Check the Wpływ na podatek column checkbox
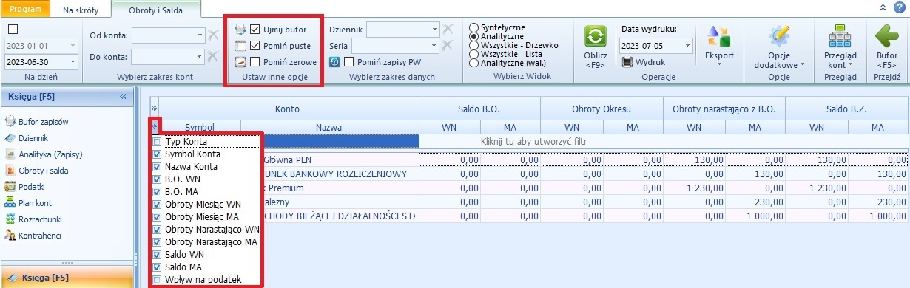 click(x=156, y=280)
